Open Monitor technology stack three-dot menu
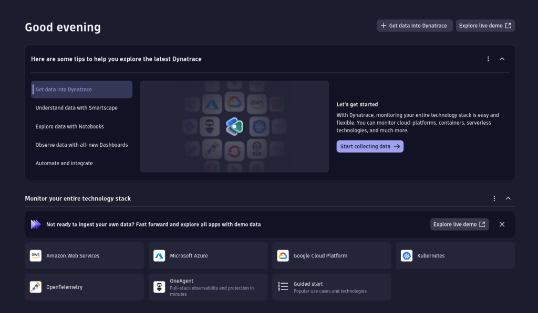Screen dimensions: 538x313 (x=494, y=198)
